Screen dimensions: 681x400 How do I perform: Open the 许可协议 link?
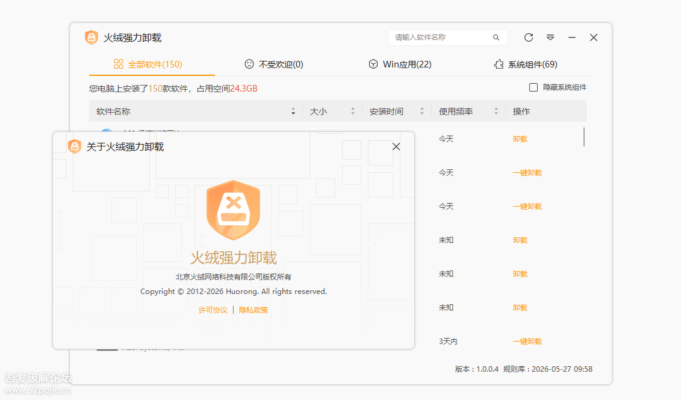(213, 310)
